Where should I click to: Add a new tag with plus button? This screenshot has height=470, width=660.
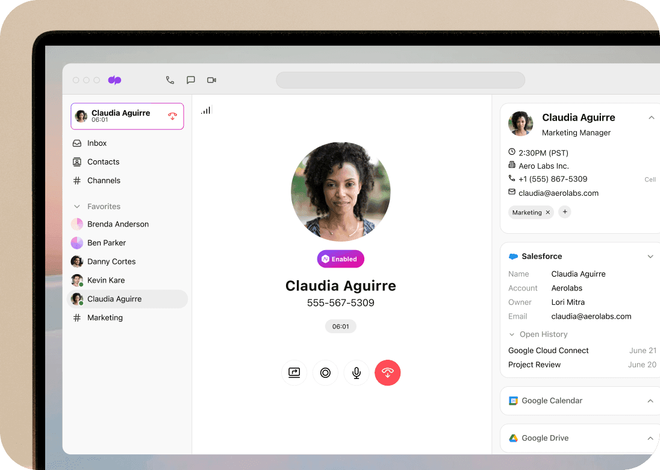click(564, 212)
